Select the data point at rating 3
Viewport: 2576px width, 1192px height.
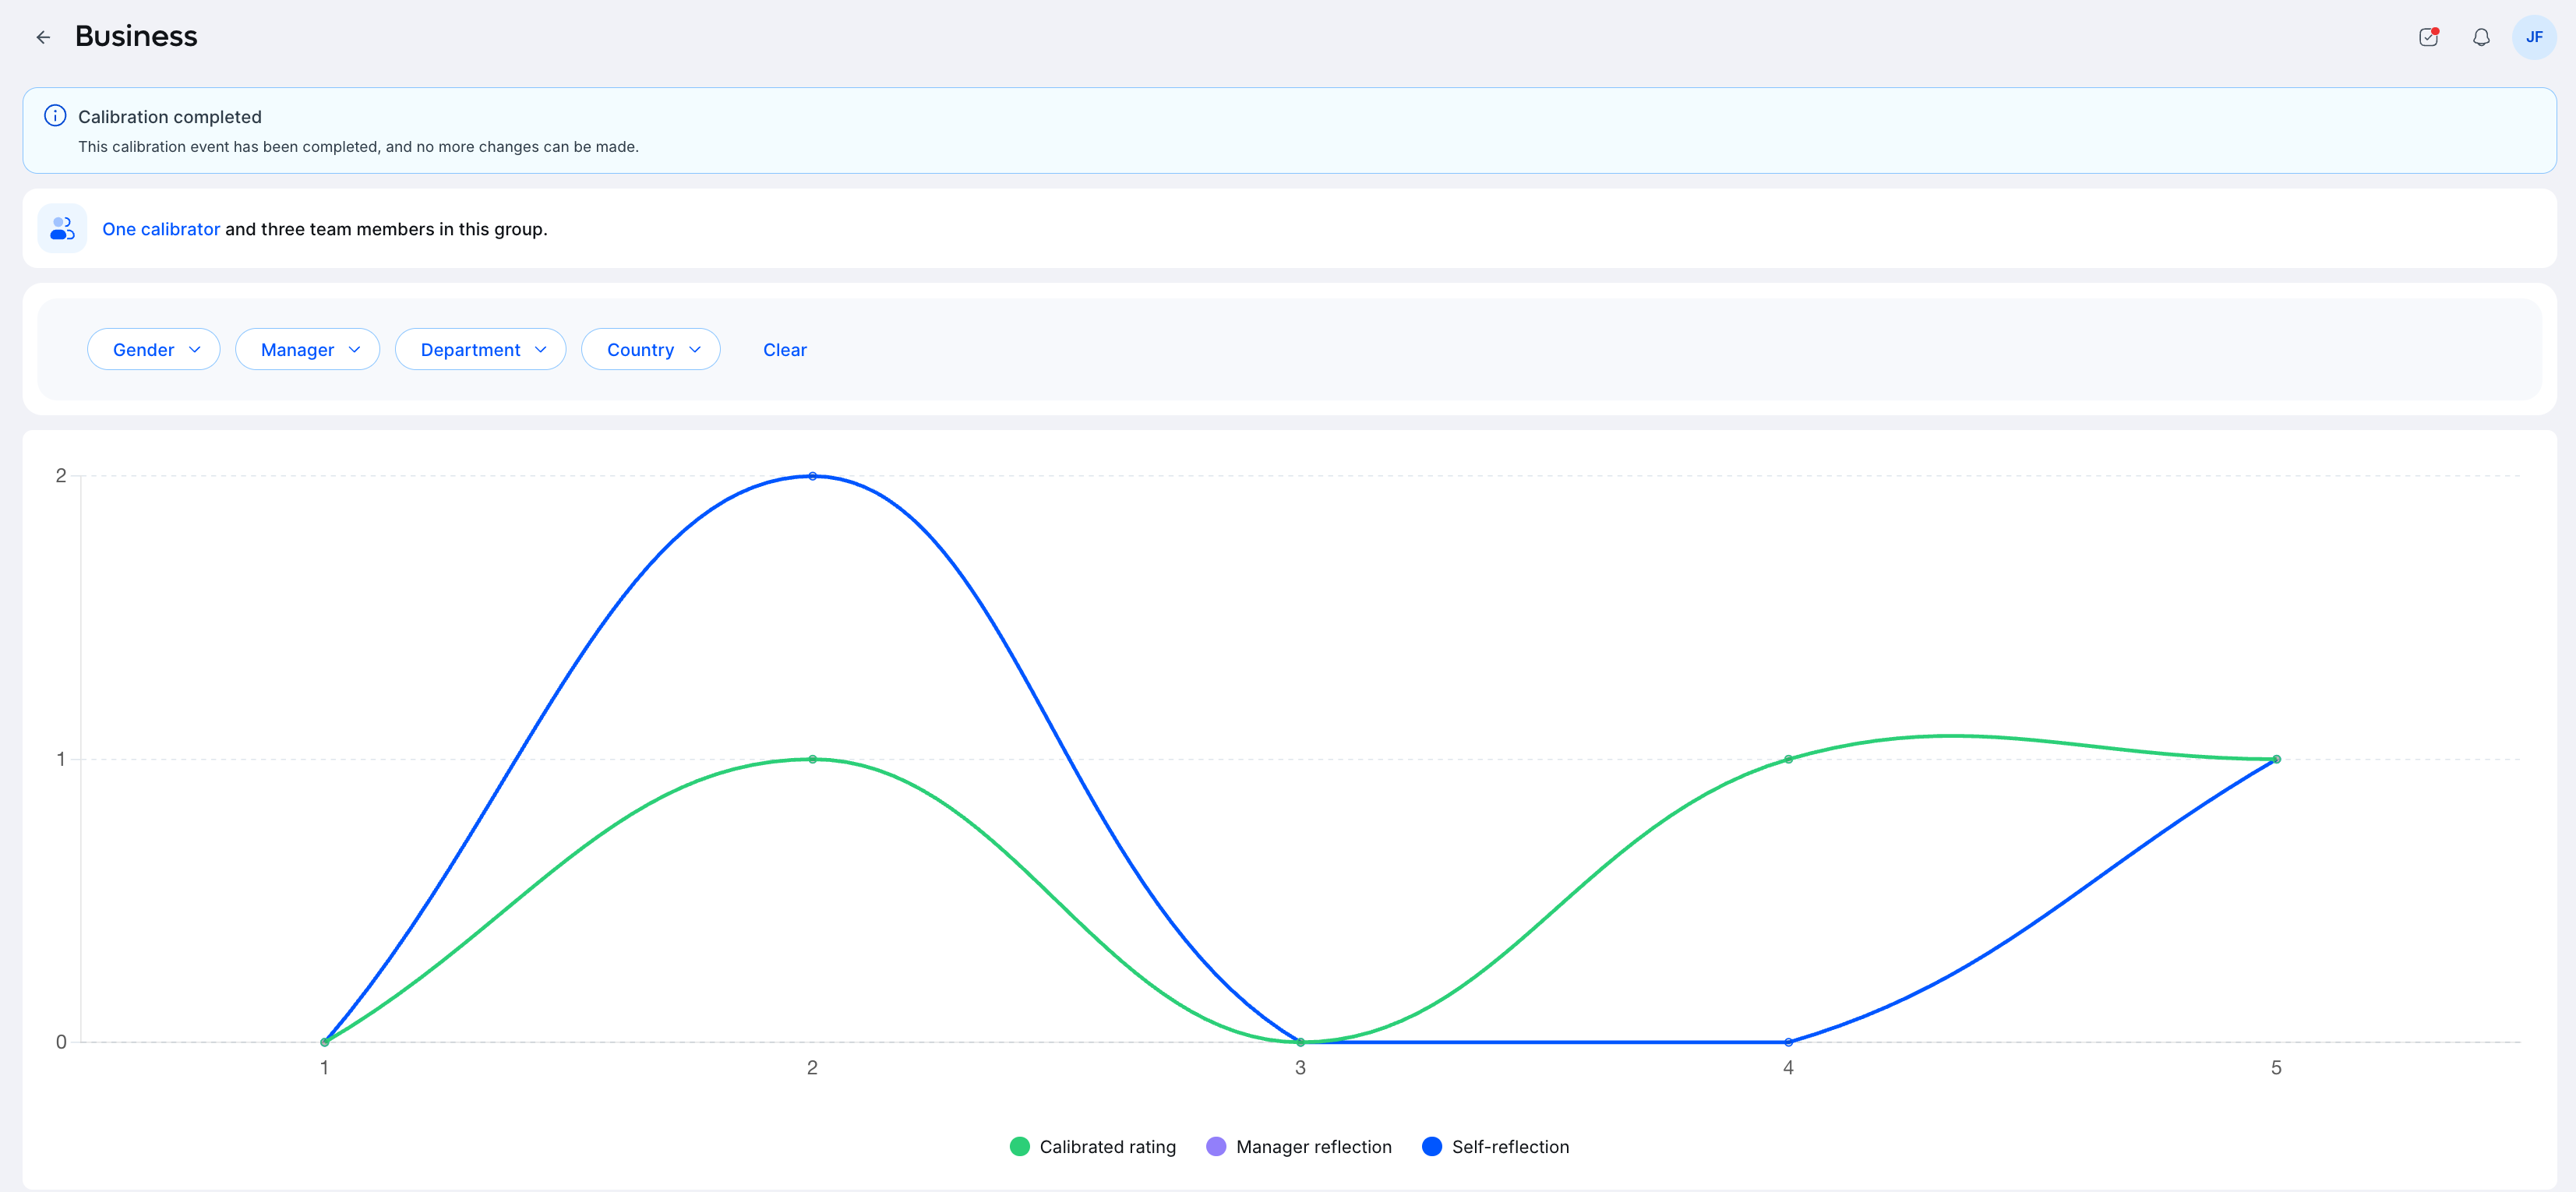tap(1300, 1042)
